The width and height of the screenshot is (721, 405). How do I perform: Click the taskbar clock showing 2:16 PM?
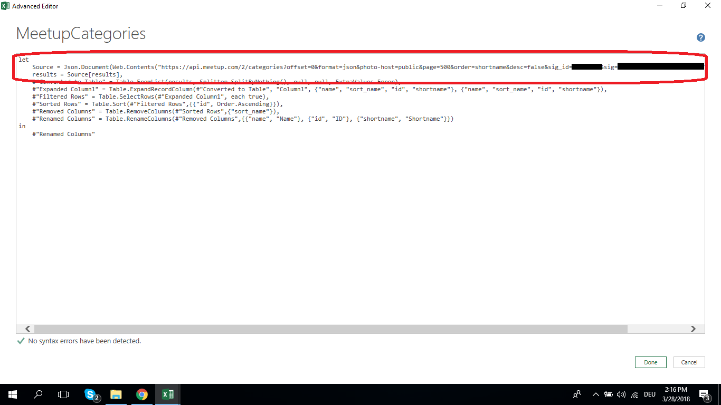tap(676, 394)
